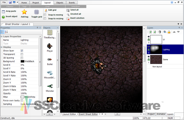
Task: Toggle lock on the UI layer
Action: click(148, 39)
